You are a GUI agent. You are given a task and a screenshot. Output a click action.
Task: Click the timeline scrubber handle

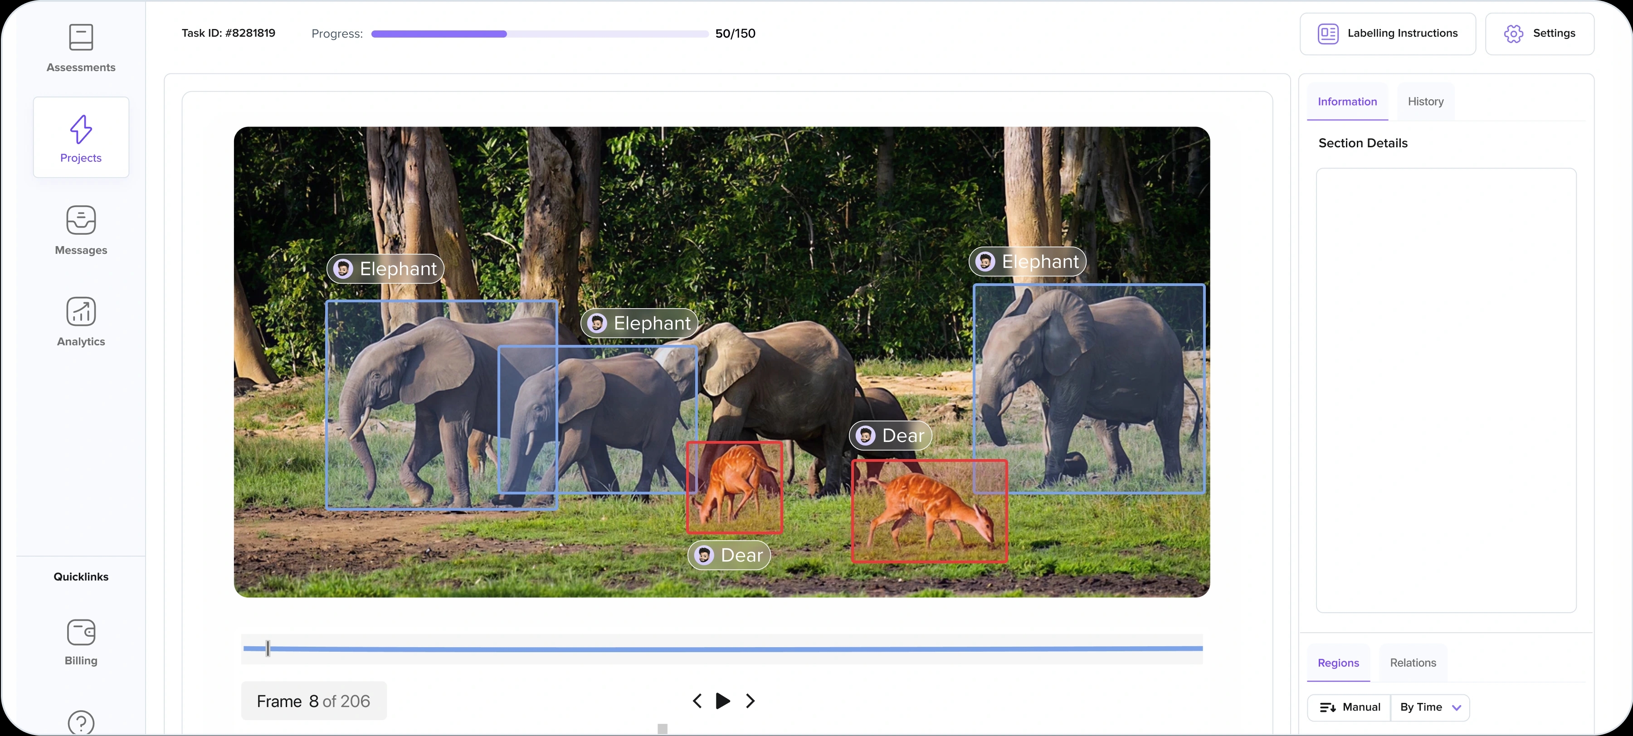[268, 648]
